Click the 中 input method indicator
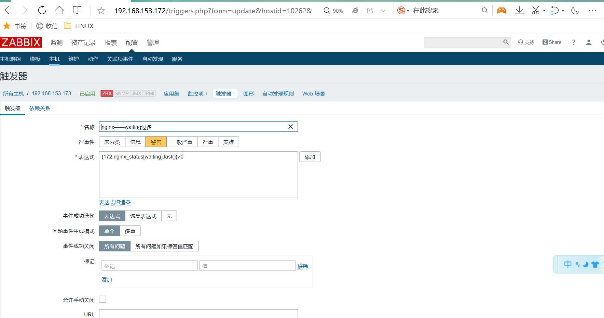 click(x=568, y=264)
